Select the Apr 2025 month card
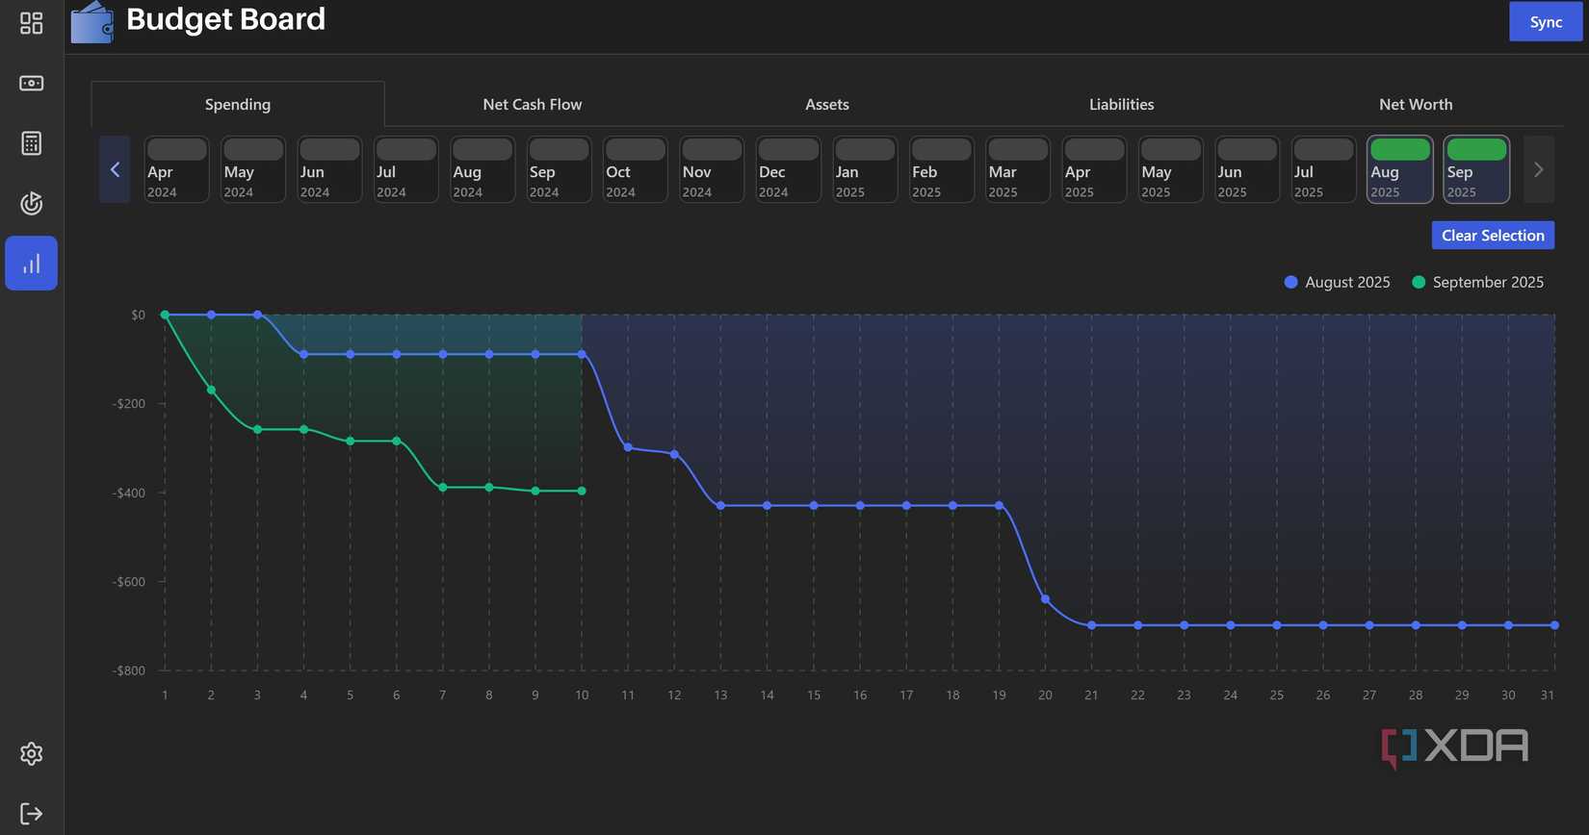The height and width of the screenshot is (835, 1589). 1094,169
